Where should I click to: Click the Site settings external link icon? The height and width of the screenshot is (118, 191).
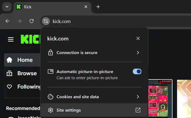(138, 110)
